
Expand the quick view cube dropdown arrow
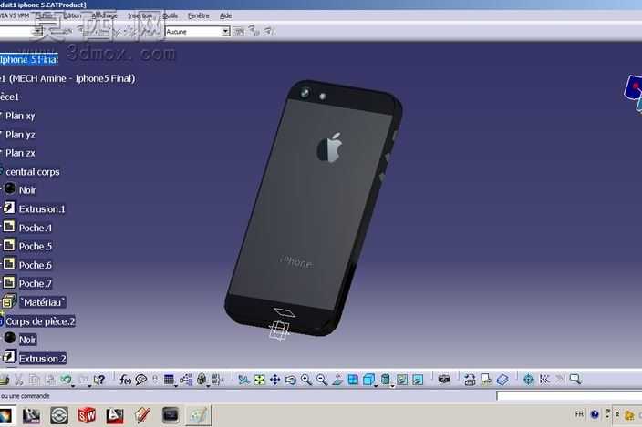376,386
